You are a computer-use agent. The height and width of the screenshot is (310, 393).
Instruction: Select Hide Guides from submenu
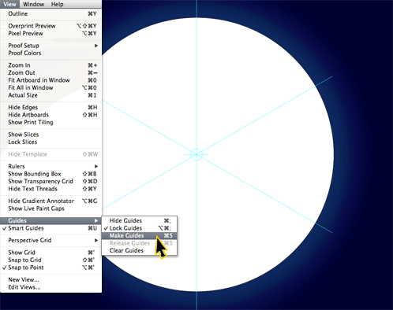[140, 220]
